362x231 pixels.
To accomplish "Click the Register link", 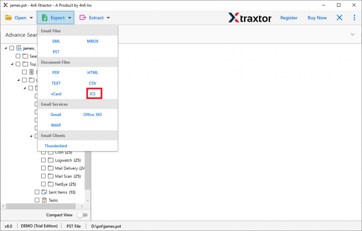I will tap(289, 18).
